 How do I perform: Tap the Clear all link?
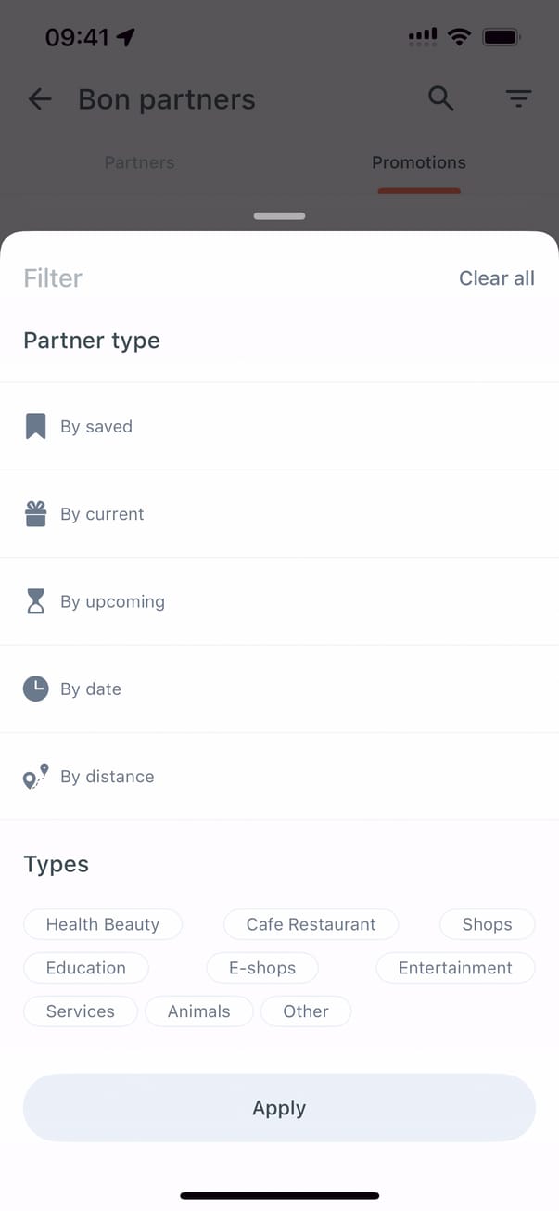(497, 278)
